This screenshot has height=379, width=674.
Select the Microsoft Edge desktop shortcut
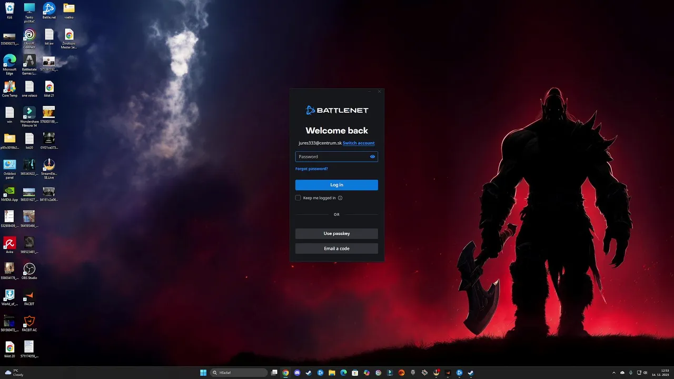point(9,65)
